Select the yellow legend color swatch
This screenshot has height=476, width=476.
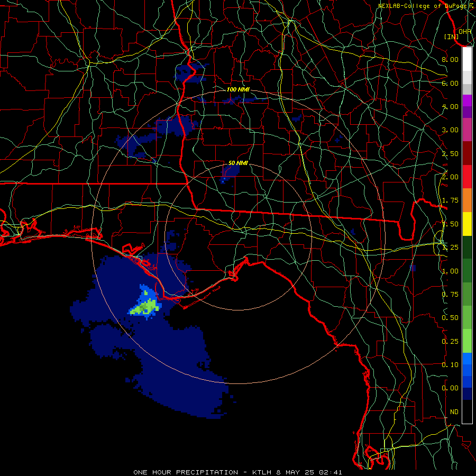pyautogui.click(x=467, y=224)
